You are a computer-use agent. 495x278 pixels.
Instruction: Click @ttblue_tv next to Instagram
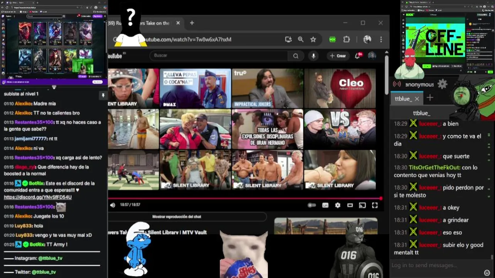tap(50, 258)
